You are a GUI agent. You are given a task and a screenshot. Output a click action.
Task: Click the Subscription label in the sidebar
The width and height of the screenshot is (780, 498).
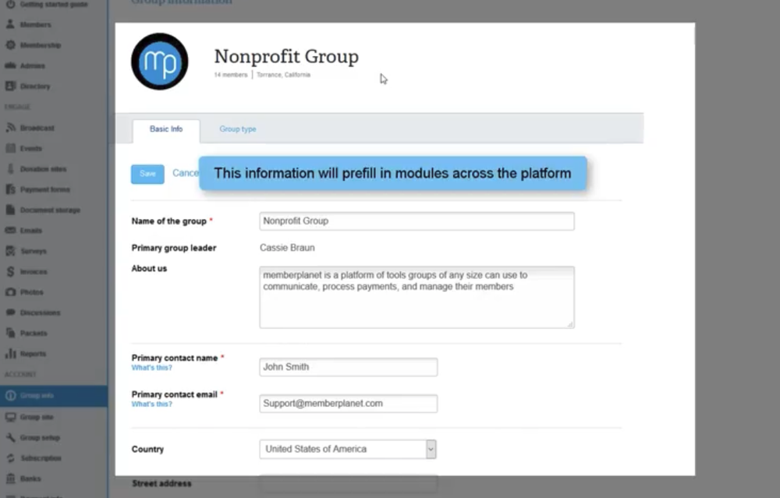pos(41,458)
